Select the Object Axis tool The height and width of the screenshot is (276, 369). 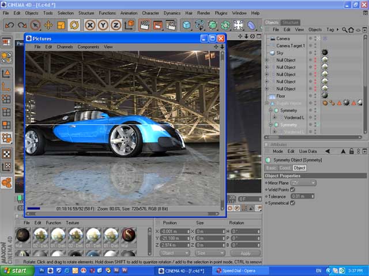coord(6,87)
